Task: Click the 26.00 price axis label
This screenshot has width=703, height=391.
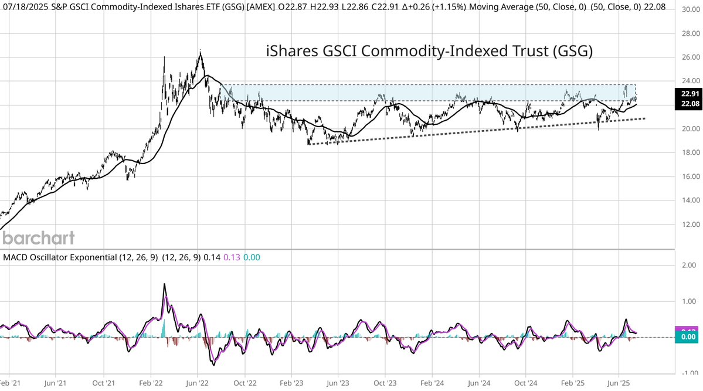Action: pyautogui.click(x=691, y=57)
